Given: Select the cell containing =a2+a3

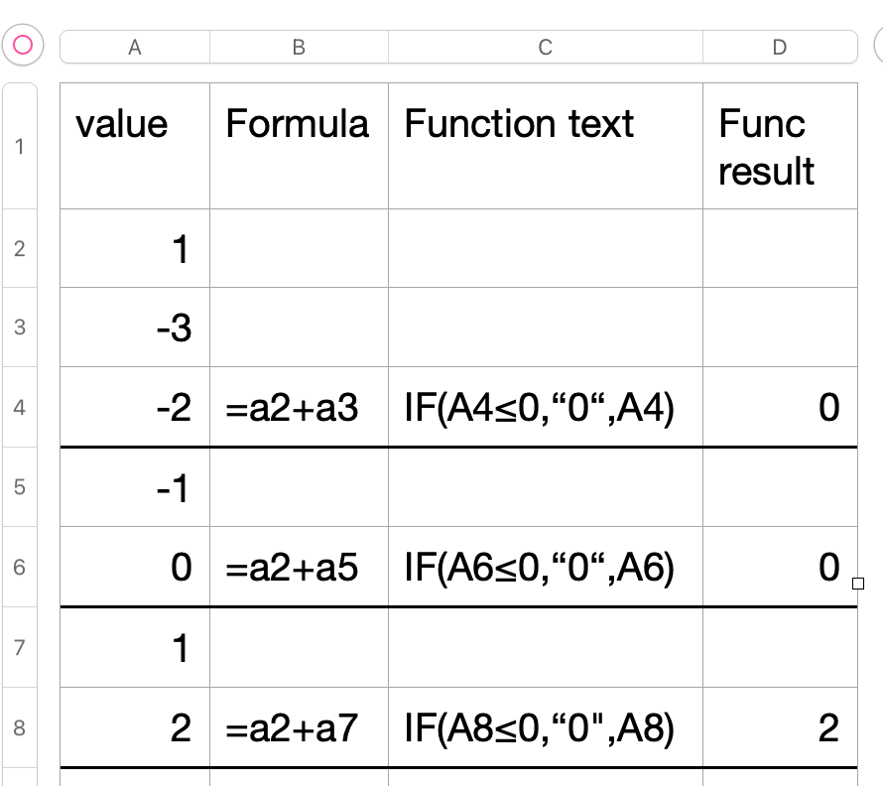Looking at the screenshot, I should pos(299,407).
